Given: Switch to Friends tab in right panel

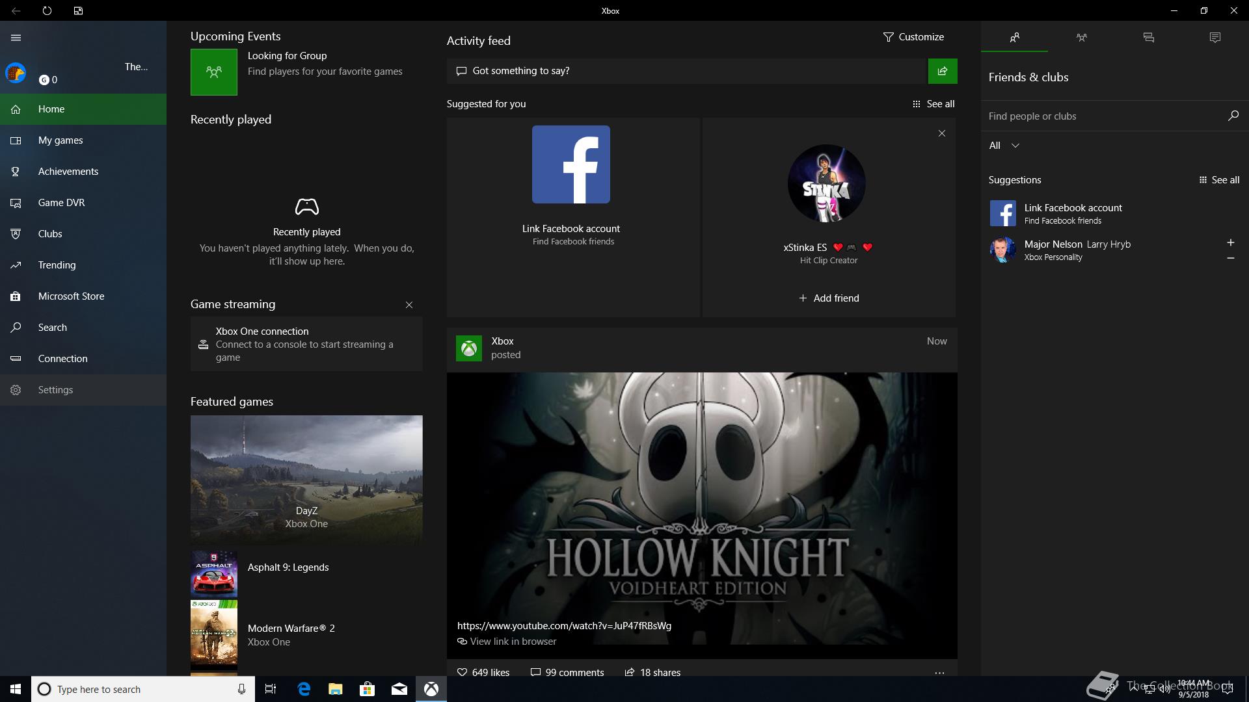Looking at the screenshot, I should pyautogui.click(x=1014, y=38).
